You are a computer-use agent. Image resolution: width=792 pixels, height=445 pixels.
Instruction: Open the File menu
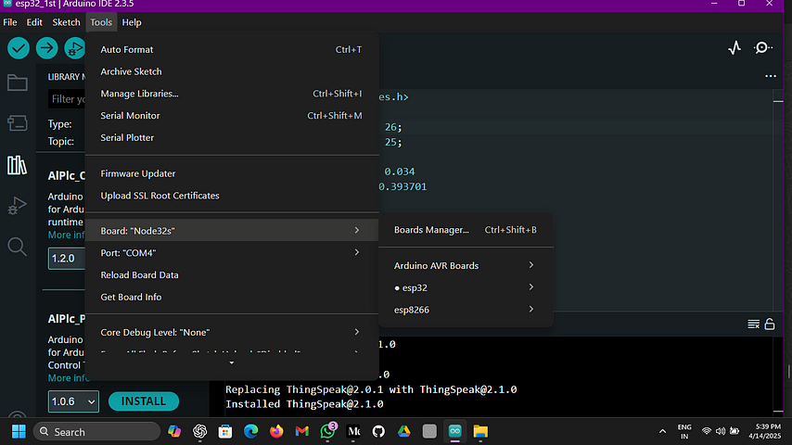click(x=9, y=22)
